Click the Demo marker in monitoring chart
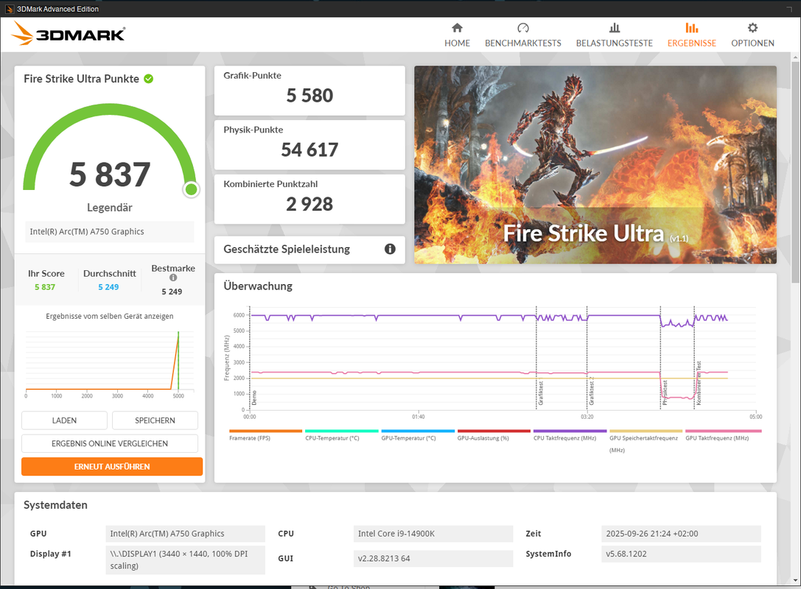 254,398
